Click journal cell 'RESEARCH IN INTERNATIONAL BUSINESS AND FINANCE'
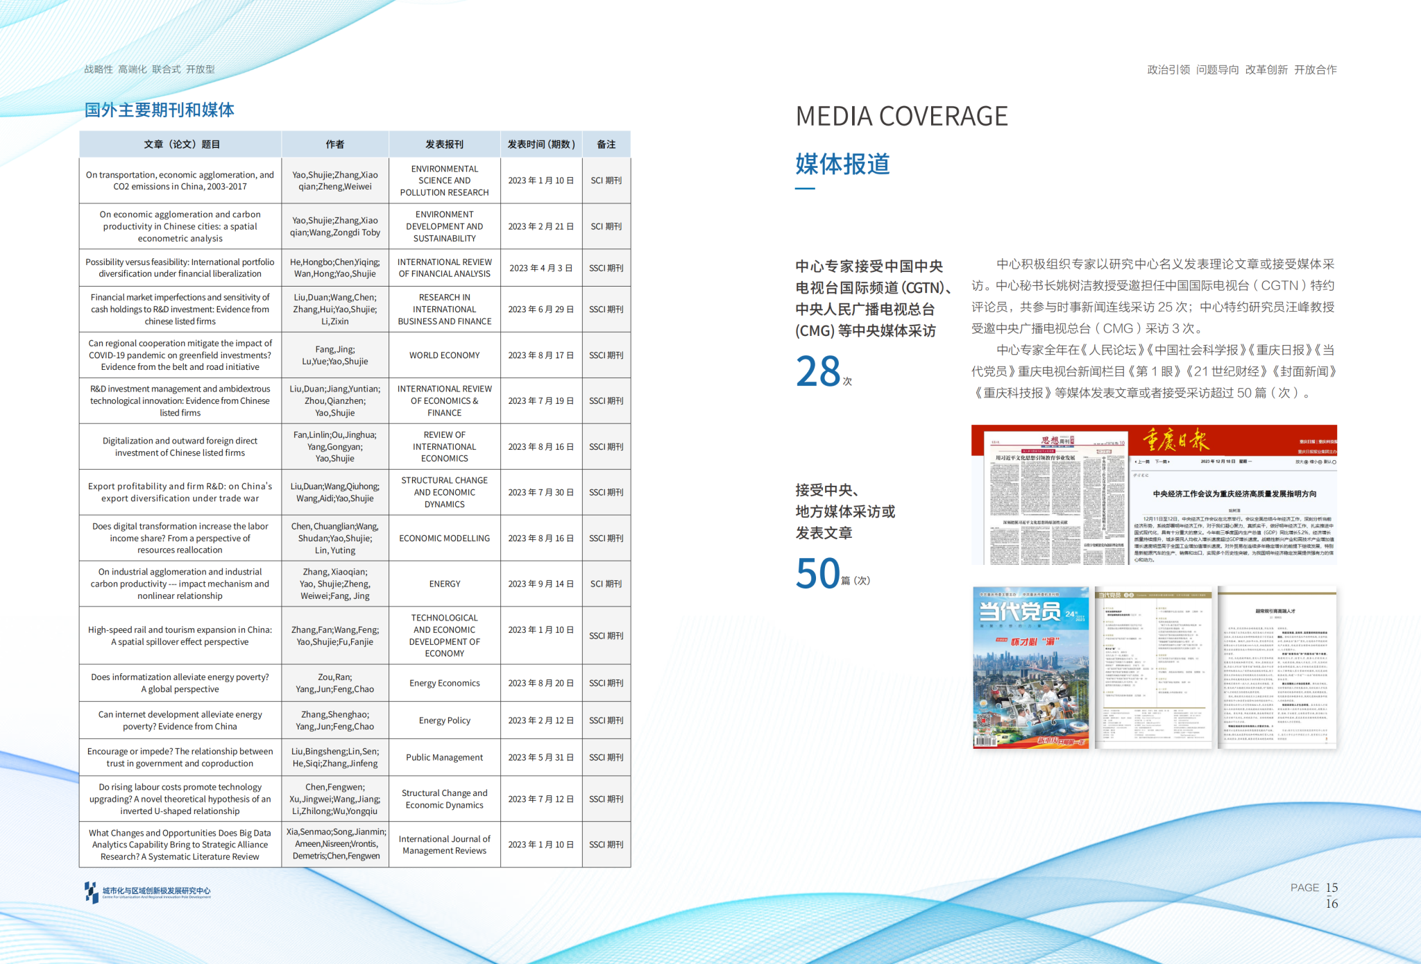Image resolution: width=1421 pixels, height=964 pixels. point(444,310)
